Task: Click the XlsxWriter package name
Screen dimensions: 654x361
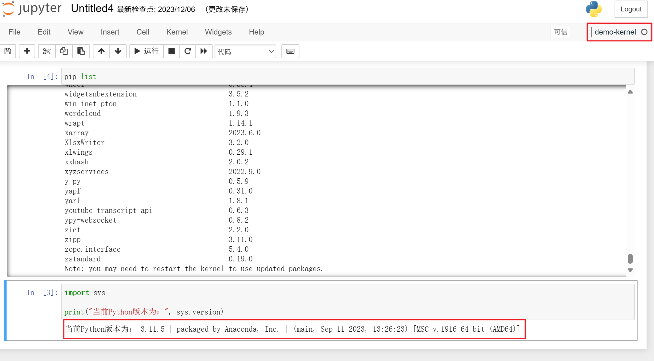Action: click(x=85, y=143)
